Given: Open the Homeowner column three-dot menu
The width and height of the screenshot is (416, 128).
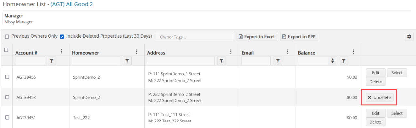Looking at the screenshot, I should [137, 52].
